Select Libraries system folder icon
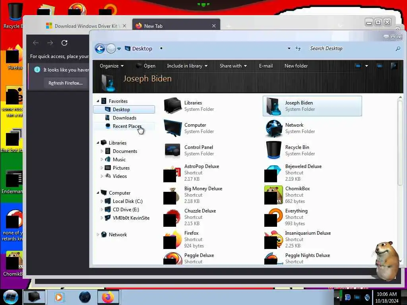 pos(172,106)
